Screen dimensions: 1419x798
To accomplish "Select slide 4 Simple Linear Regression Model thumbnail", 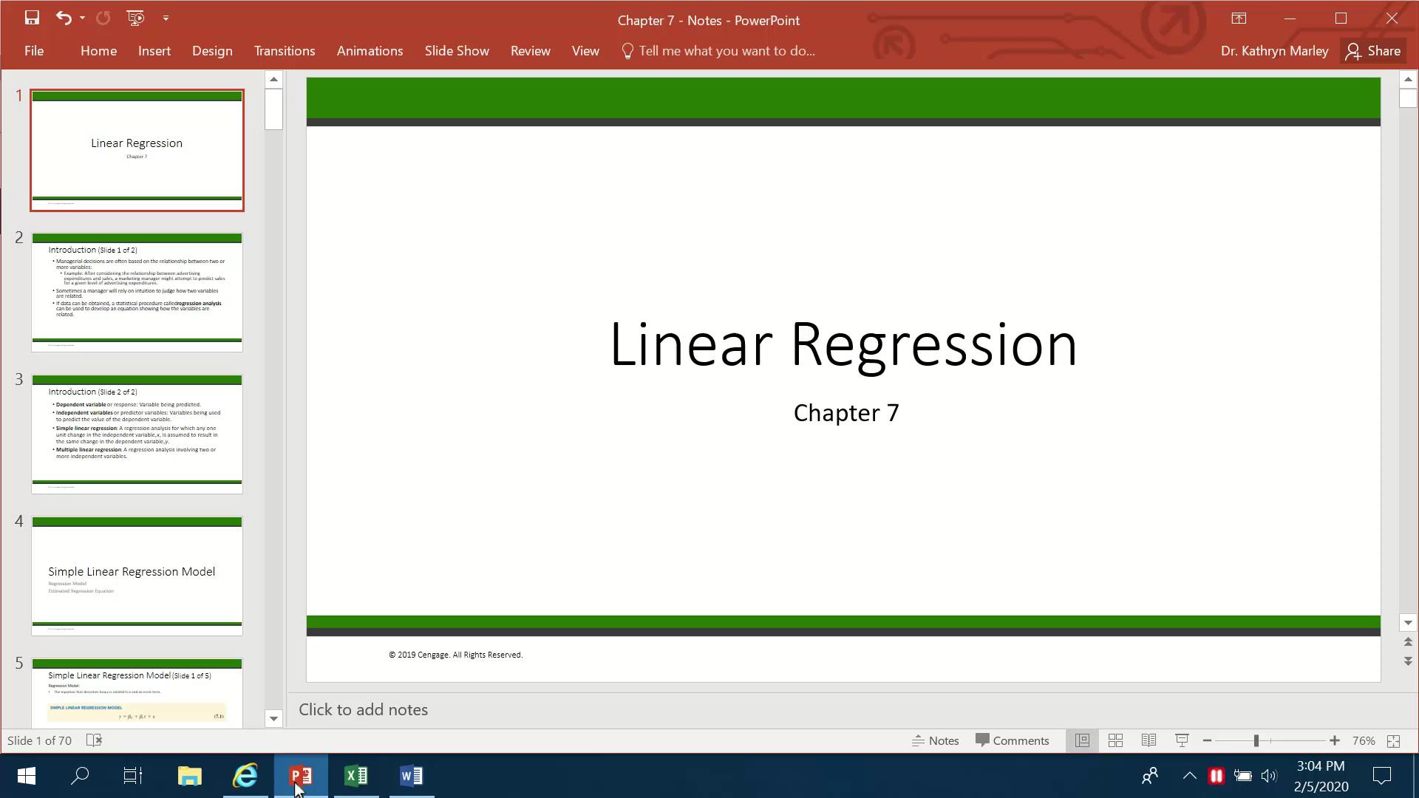I will click(x=137, y=576).
